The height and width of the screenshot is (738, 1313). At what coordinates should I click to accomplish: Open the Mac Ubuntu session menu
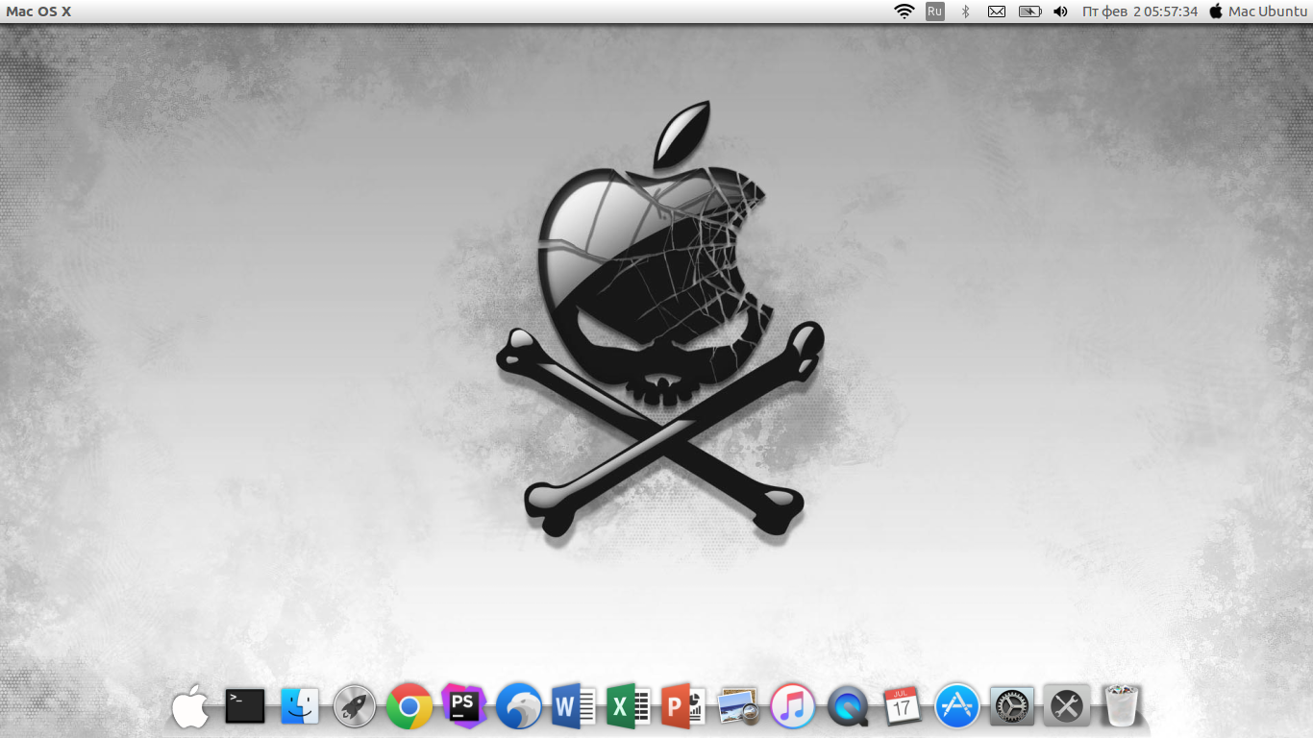coord(1258,12)
